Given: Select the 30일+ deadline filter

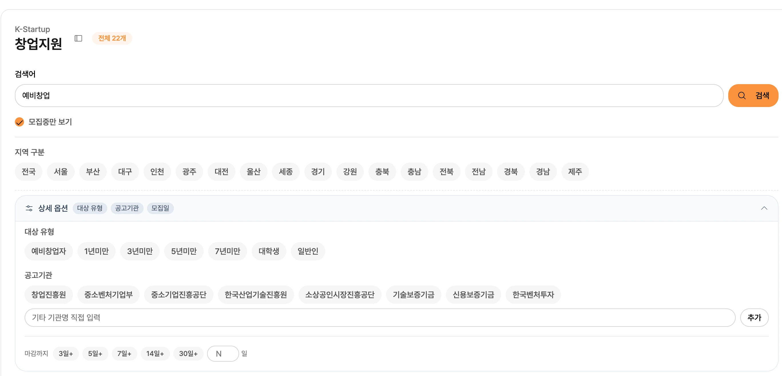Looking at the screenshot, I should click(x=188, y=353).
